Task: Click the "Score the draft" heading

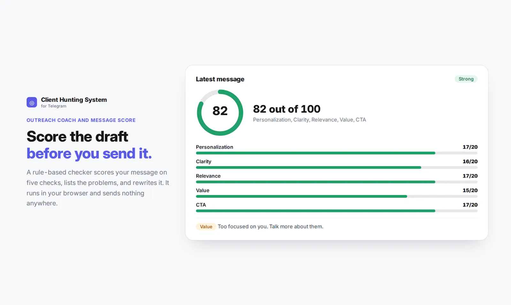Action: (77, 136)
